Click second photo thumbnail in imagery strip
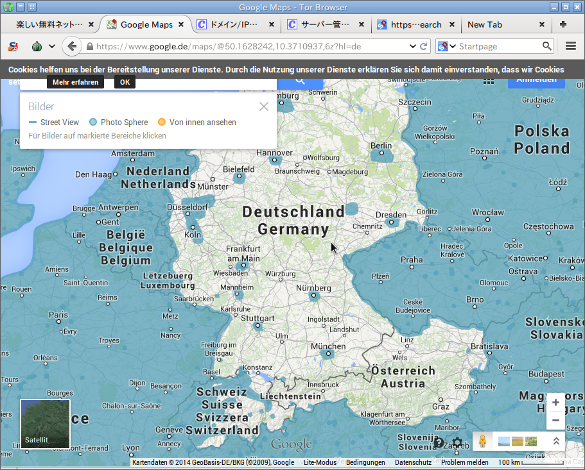Viewport: 585px width, 470px height. pyautogui.click(x=518, y=441)
